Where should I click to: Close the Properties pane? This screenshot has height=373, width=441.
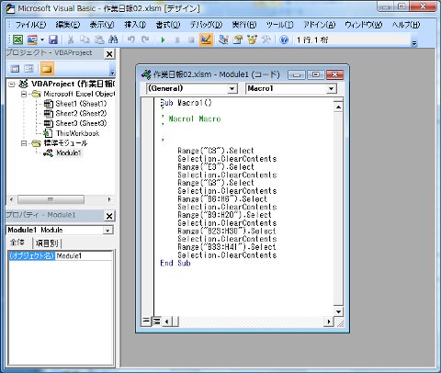pos(109,216)
